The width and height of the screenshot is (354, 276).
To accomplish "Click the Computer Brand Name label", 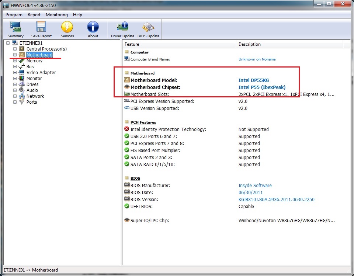I will click(x=150, y=59).
